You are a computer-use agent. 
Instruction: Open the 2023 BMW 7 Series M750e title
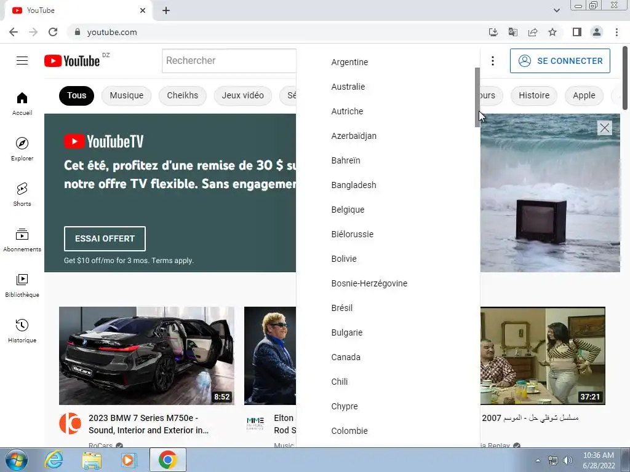(x=149, y=424)
